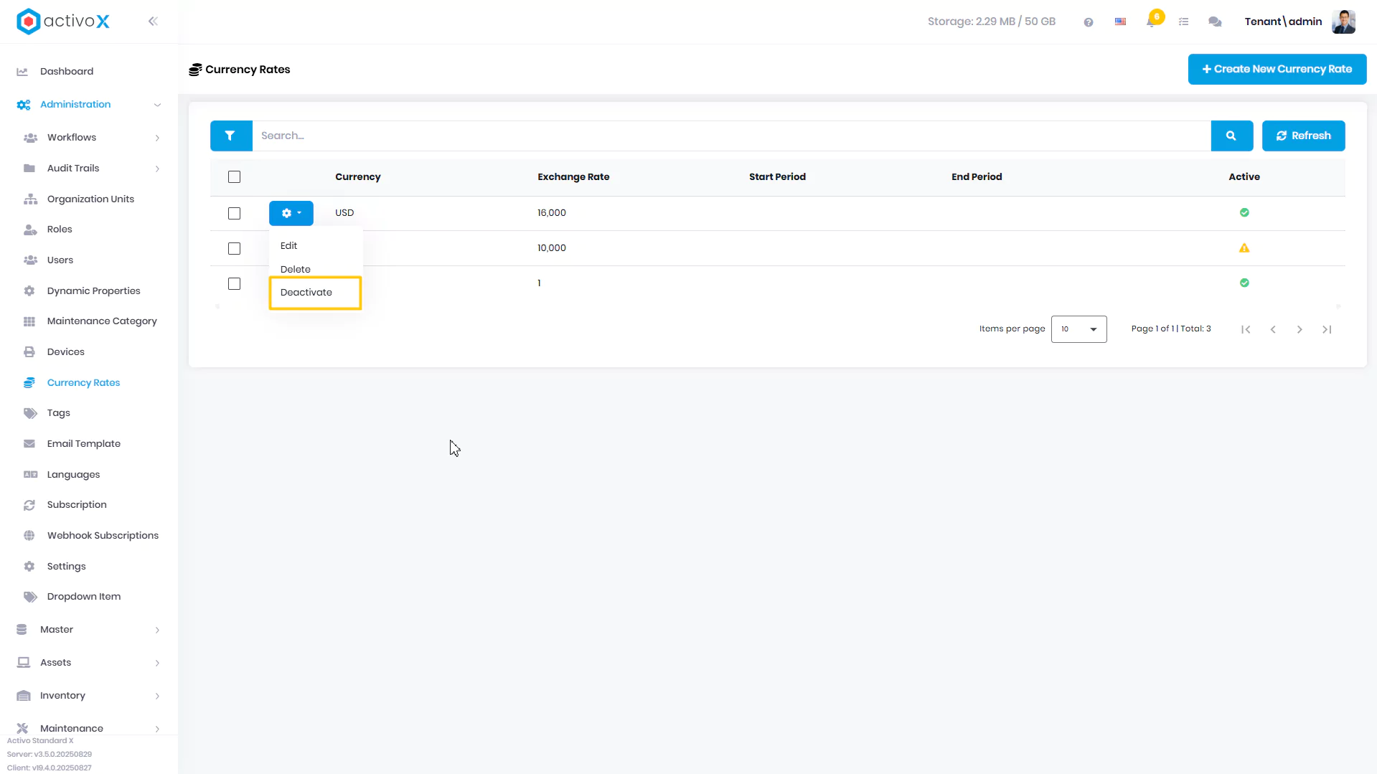The height and width of the screenshot is (774, 1377).
Task: Click the USD row active checkmark icon
Action: pos(1244,212)
